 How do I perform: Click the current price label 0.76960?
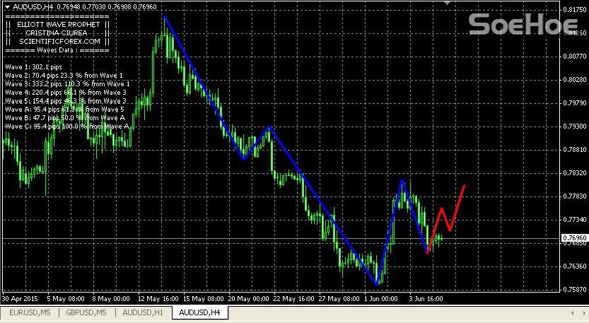pyautogui.click(x=574, y=238)
